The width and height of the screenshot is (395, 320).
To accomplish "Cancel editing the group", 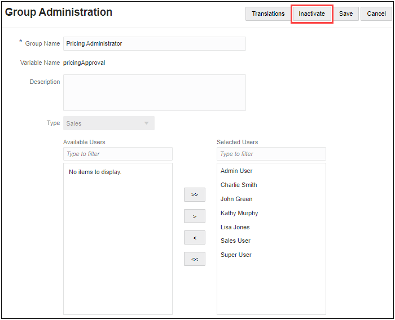I will [376, 14].
